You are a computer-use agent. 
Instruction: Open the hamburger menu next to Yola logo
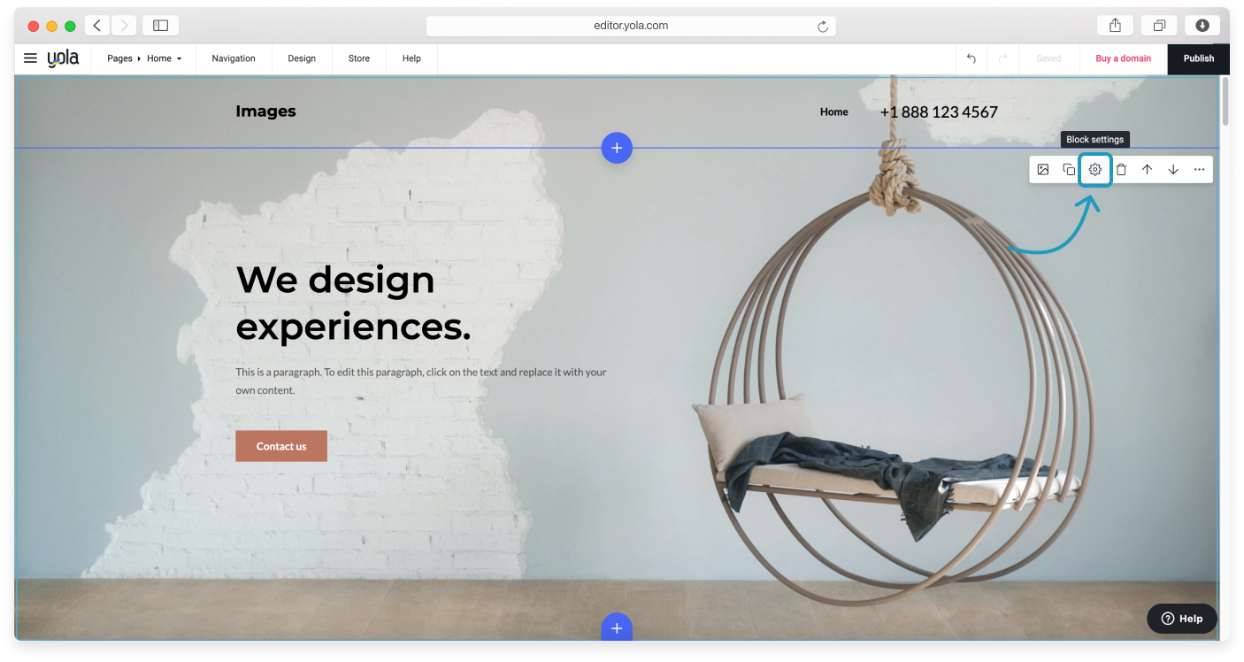[30, 58]
